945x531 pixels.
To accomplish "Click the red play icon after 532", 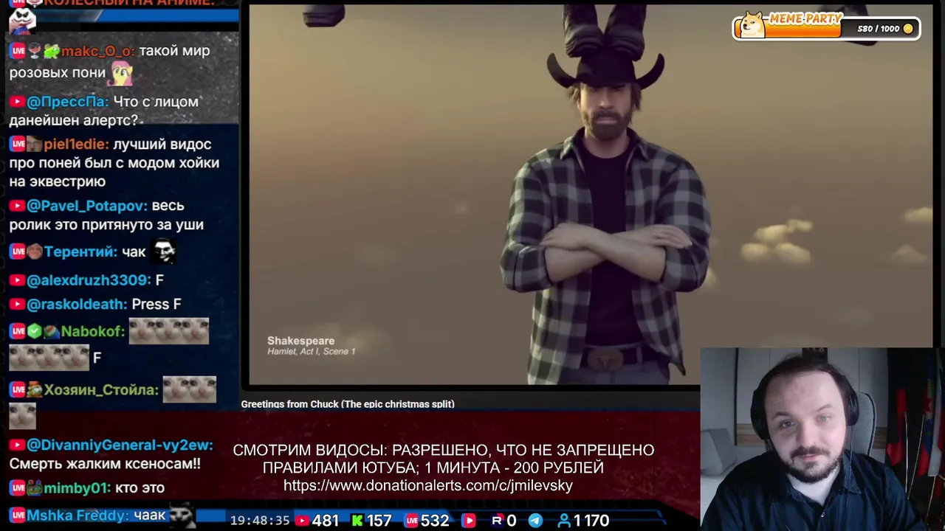I will point(468,521).
